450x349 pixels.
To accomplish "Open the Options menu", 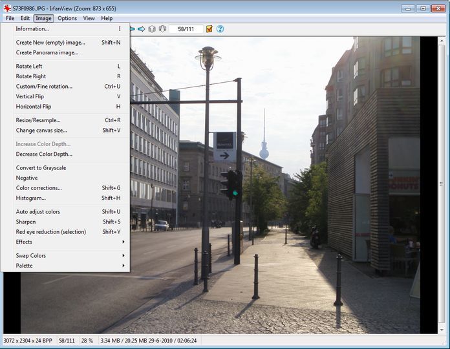I will [x=67, y=18].
